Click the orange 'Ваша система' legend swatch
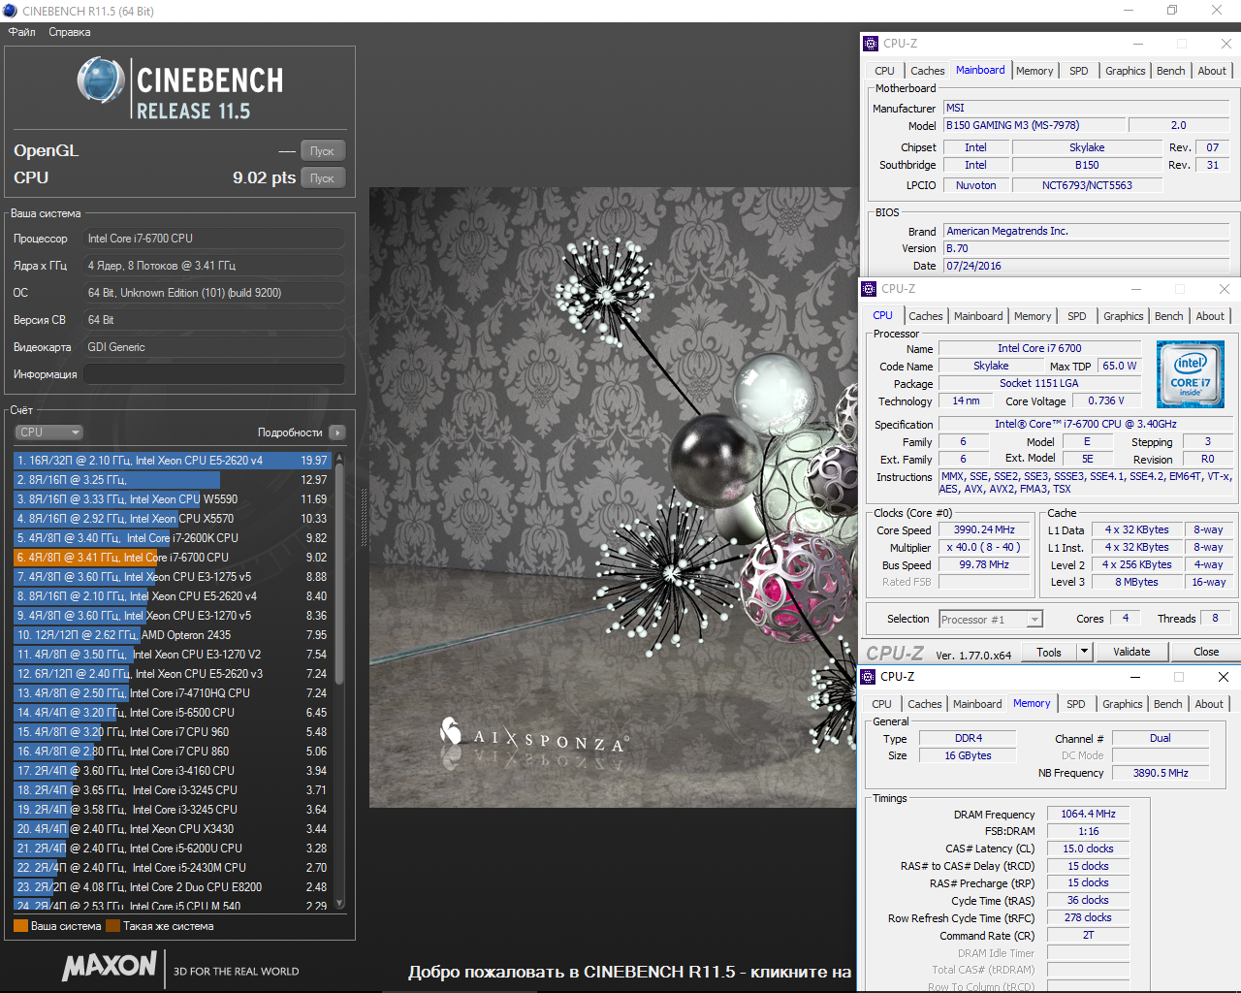The height and width of the screenshot is (993, 1241). point(20,926)
